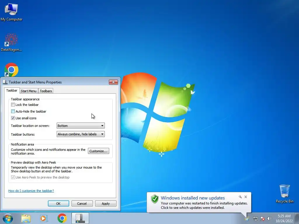
Task: Click Preview desktop with Aero Peek label
Action: point(33,162)
